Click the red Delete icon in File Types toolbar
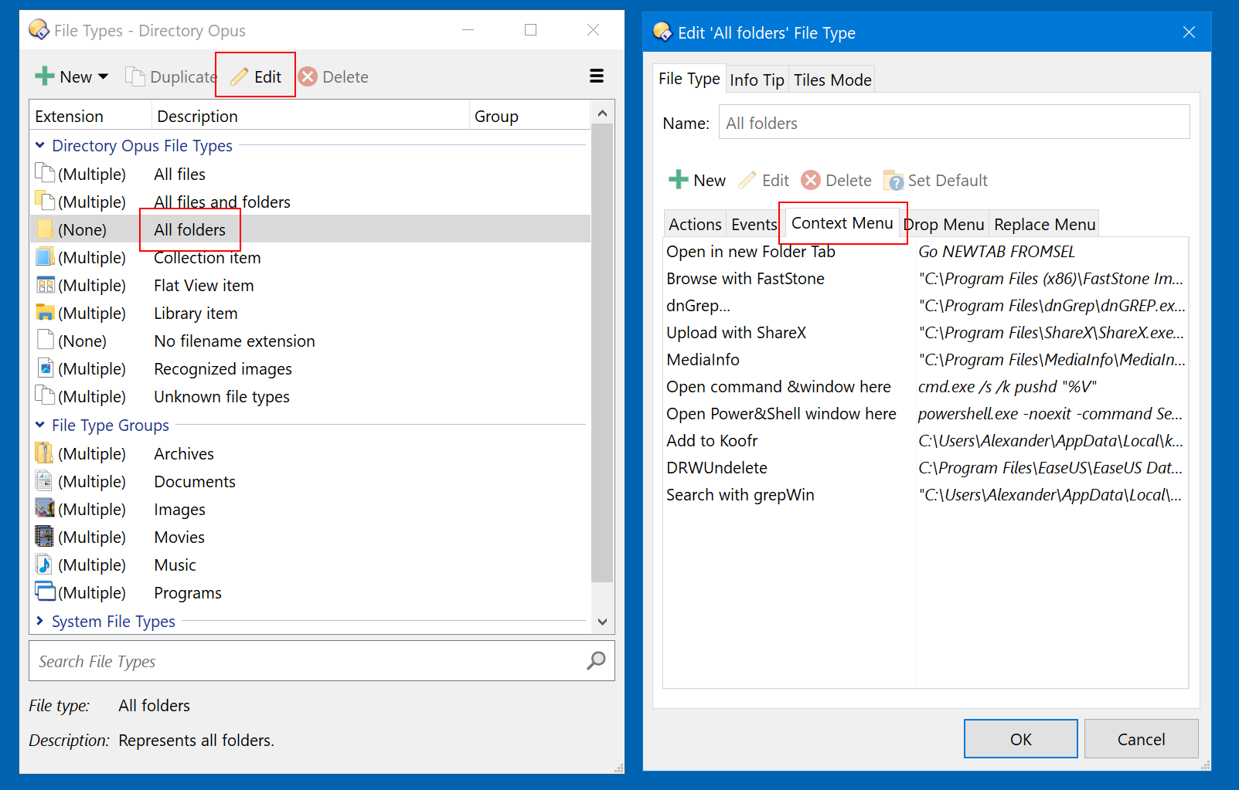This screenshot has width=1239, height=790. pyautogui.click(x=308, y=76)
